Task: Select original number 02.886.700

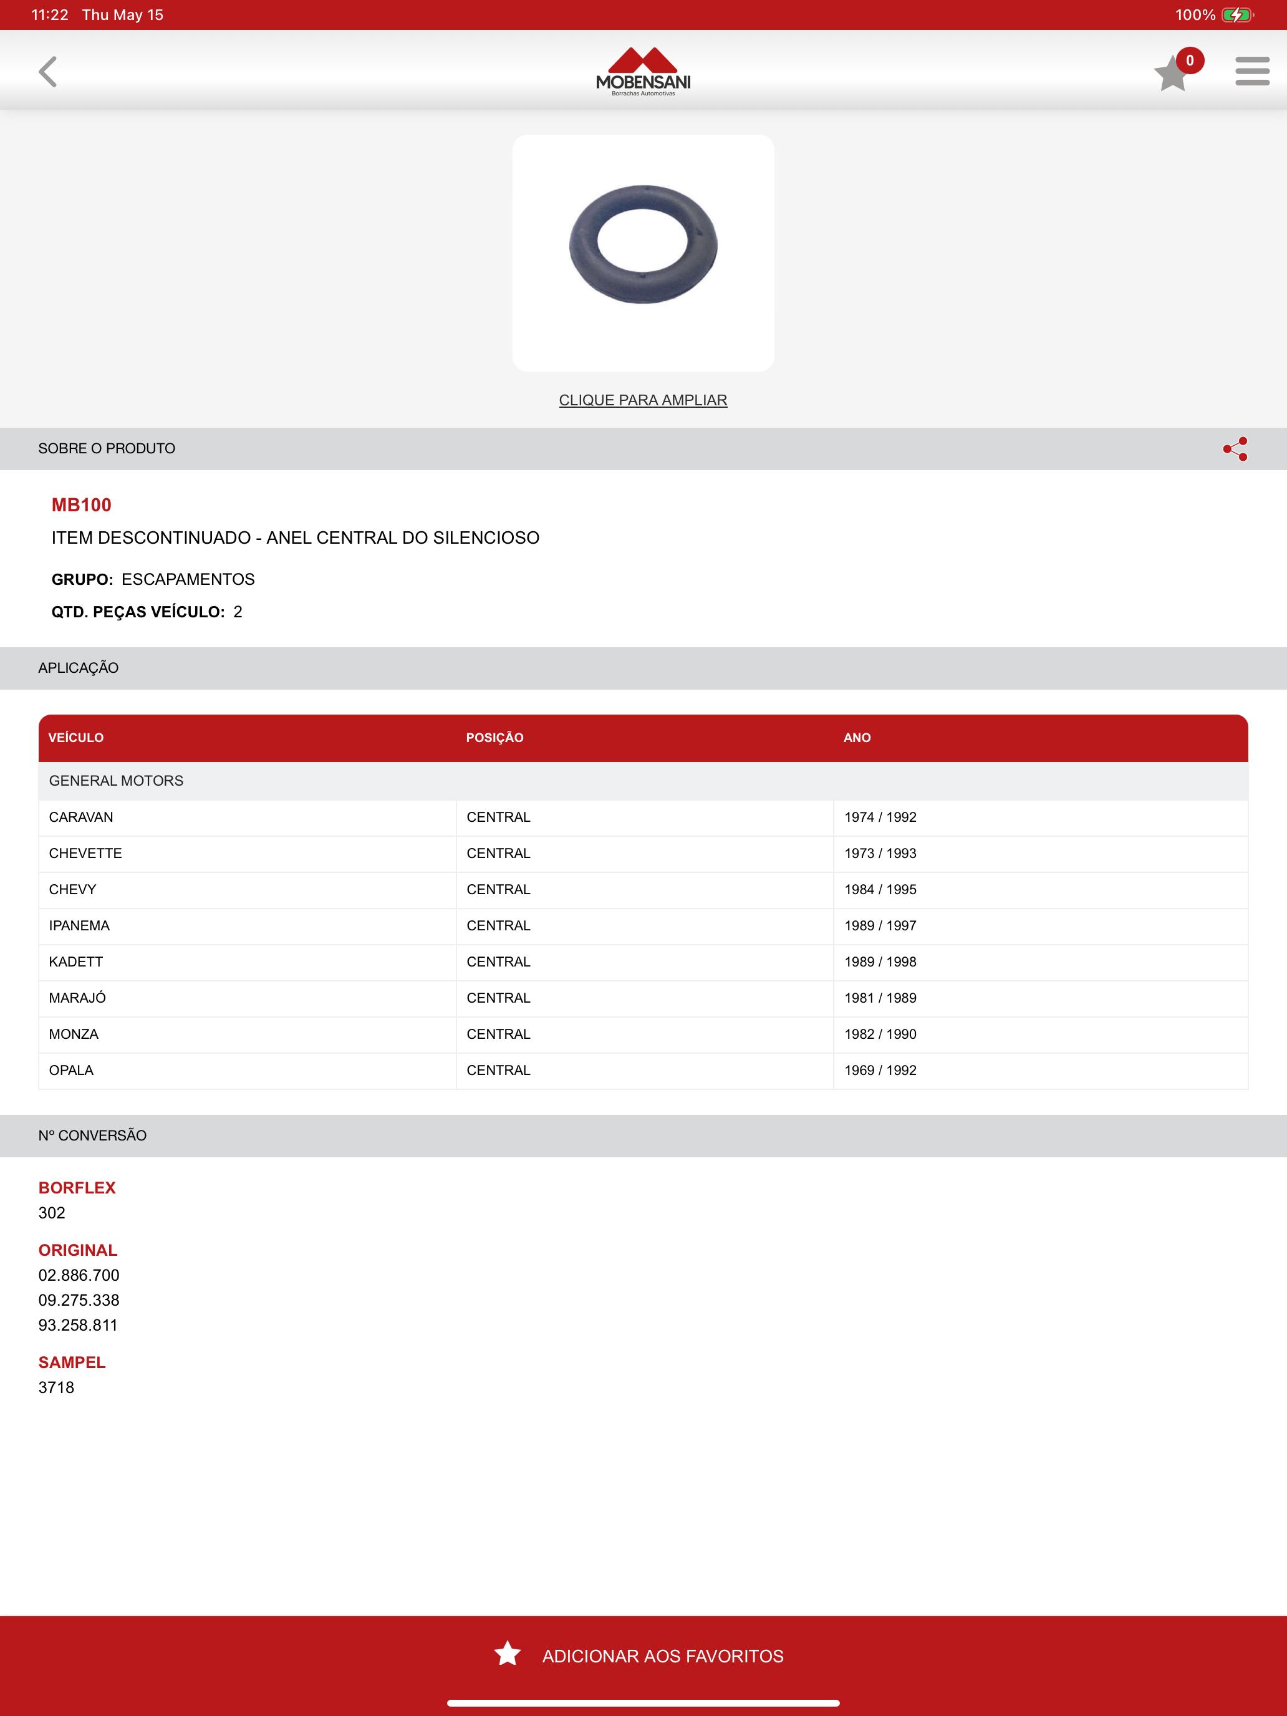Action: pos(79,1275)
